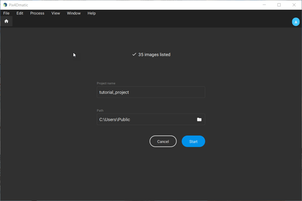Viewport: 302px width, 201px height.
Task: Open the Edit menu
Action: [x=20, y=13]
